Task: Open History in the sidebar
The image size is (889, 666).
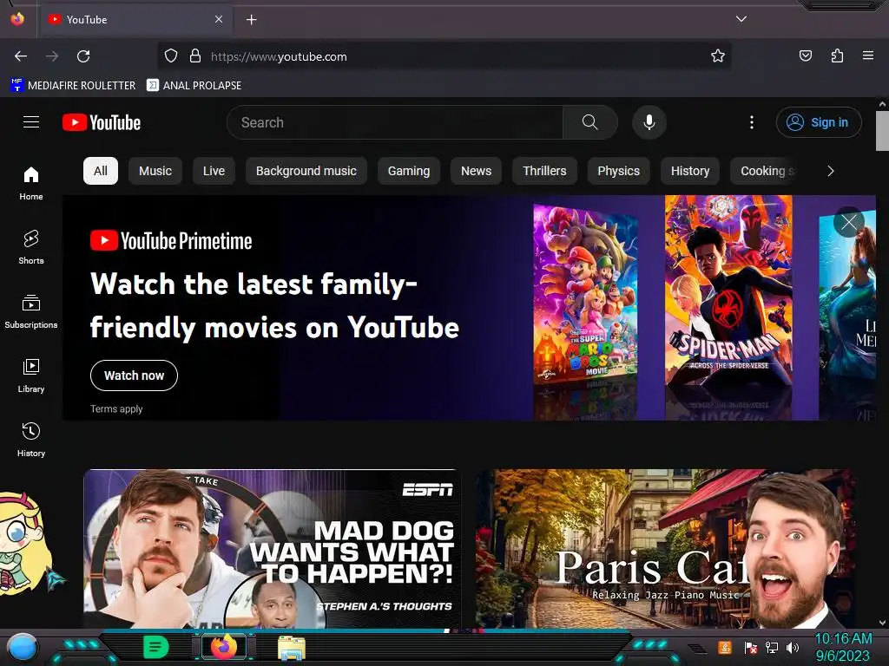Action: coord(31,440)
